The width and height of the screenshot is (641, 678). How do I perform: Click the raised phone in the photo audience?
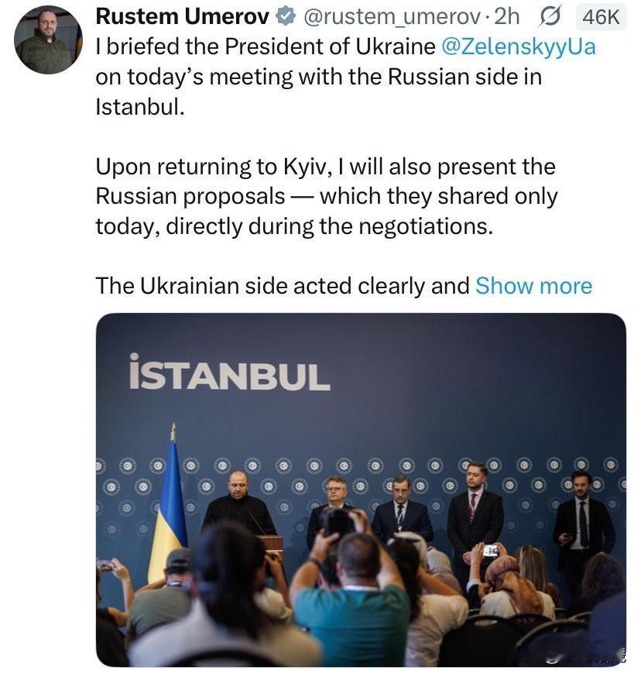click(492, 550)
